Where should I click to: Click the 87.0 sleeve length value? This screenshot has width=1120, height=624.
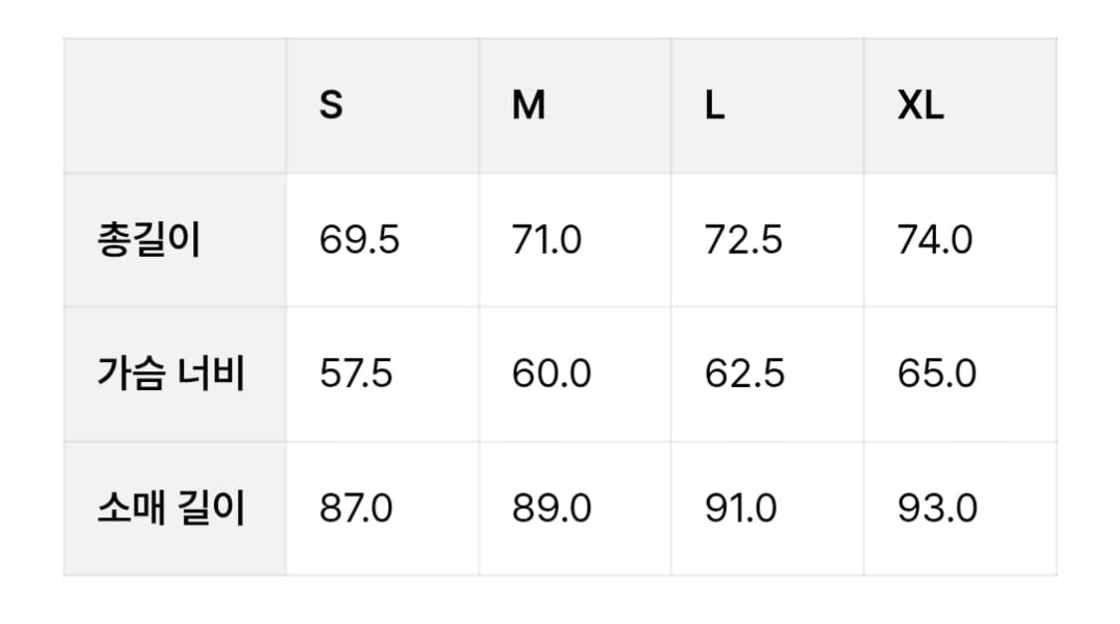[x=356, y=509]
